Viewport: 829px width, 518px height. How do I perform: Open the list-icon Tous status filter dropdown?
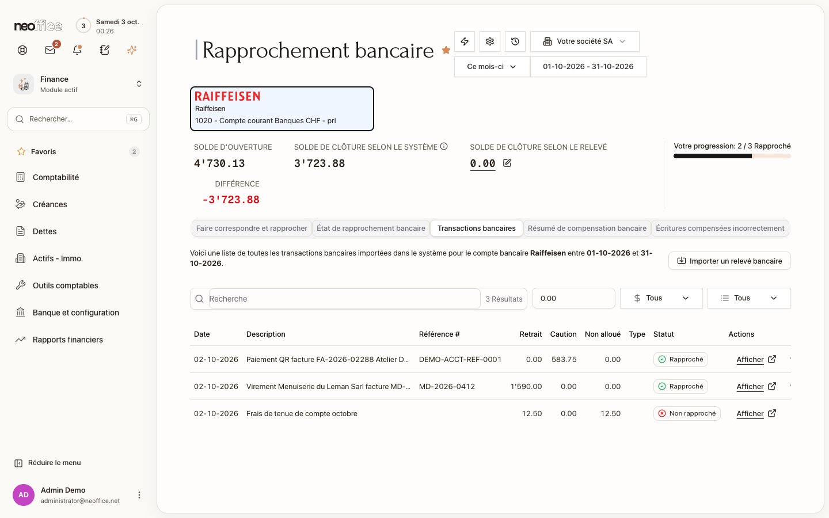pos(749,298)
